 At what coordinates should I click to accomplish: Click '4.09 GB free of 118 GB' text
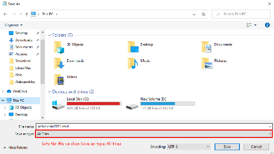tap(83, 108)
